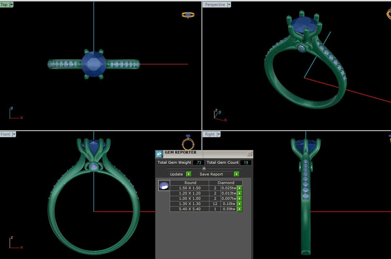The width and height of the screenshot is (391, 259).
Task: Click green arrow for 0.007tw row
Action: pyautogui.click(x=240, y=199)
